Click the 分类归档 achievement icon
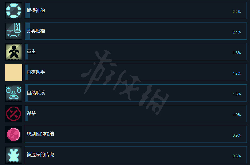Viewport: 250px width, 165px height. (x=14, y=31)
